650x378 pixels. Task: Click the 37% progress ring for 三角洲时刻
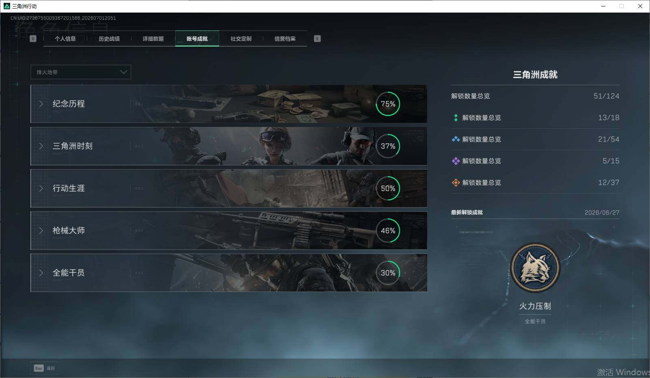pyautogui.click(x=388, y=146)
